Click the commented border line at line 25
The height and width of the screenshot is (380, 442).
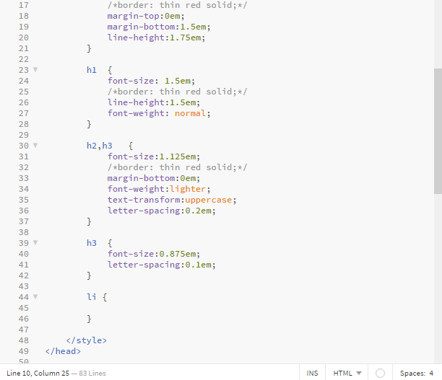click(177, 92)
